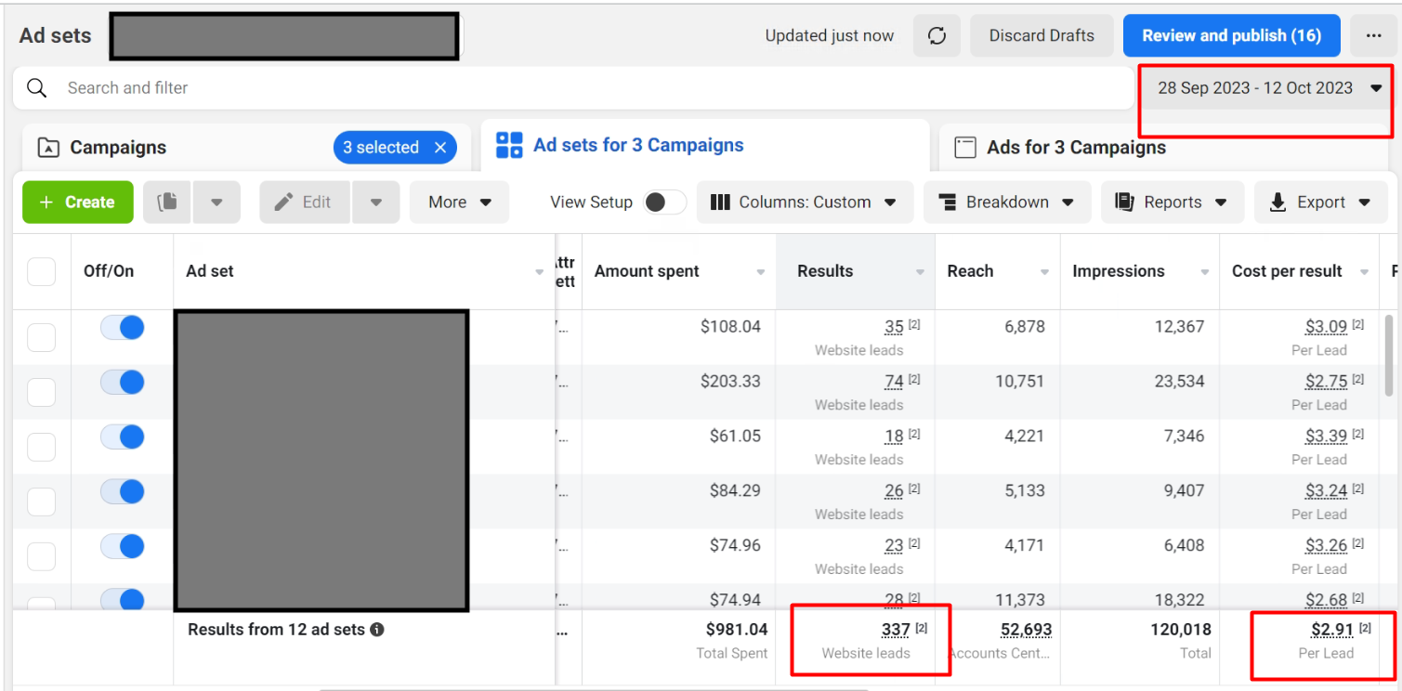Tick checkbox for the $108.04 row

coord(42,338)
